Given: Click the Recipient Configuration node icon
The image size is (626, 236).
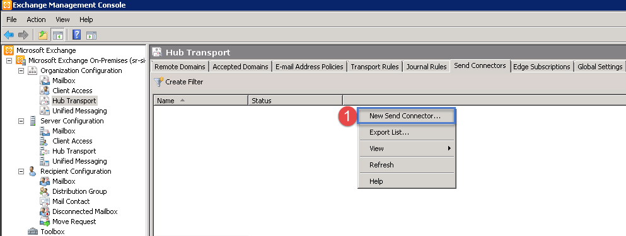Looking at the screenshot, I should (32, 171).
